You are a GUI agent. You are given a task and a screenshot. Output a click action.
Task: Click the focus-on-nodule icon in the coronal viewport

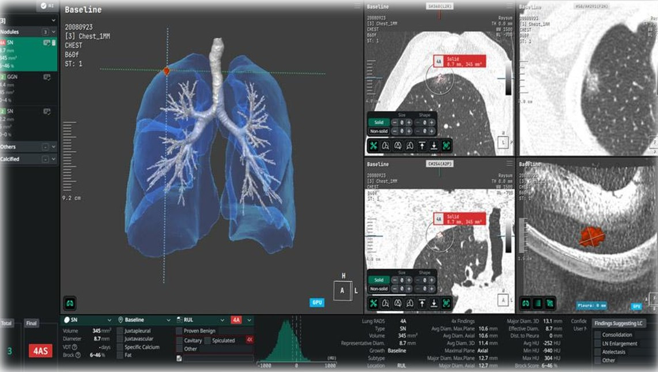tap(446, 303)
